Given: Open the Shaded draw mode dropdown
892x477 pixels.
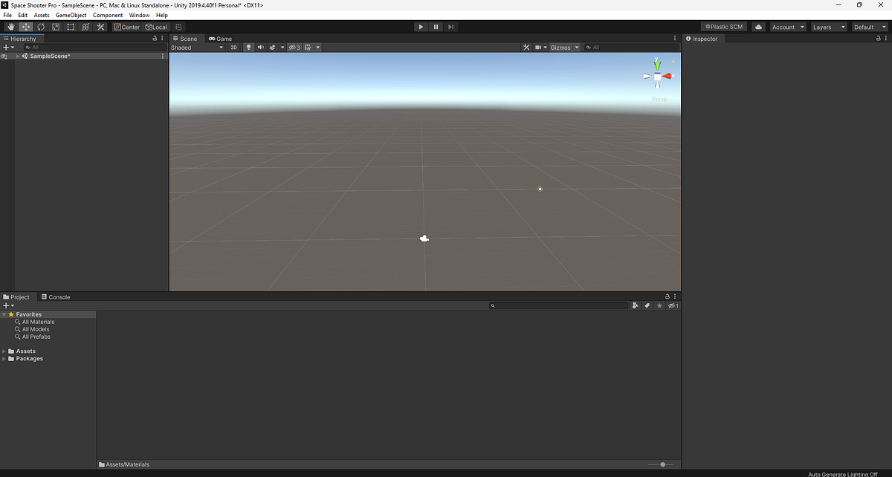Looking at the screenshot, I should 195,47.
